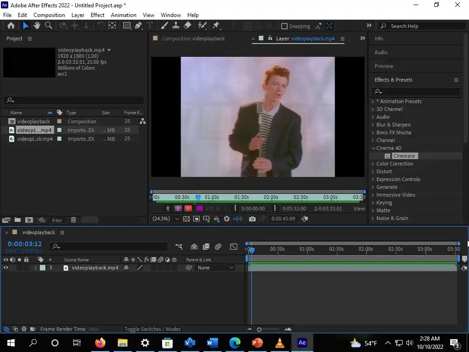Select the Region of Interest marquee tool
Image resolution: width=469 pixels, height=352 pixels.
coord(112,26)
